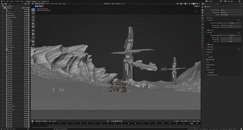This screenshot has height=130, width=243.
Task: Select the Transform tool
Action: pos(33,27)
